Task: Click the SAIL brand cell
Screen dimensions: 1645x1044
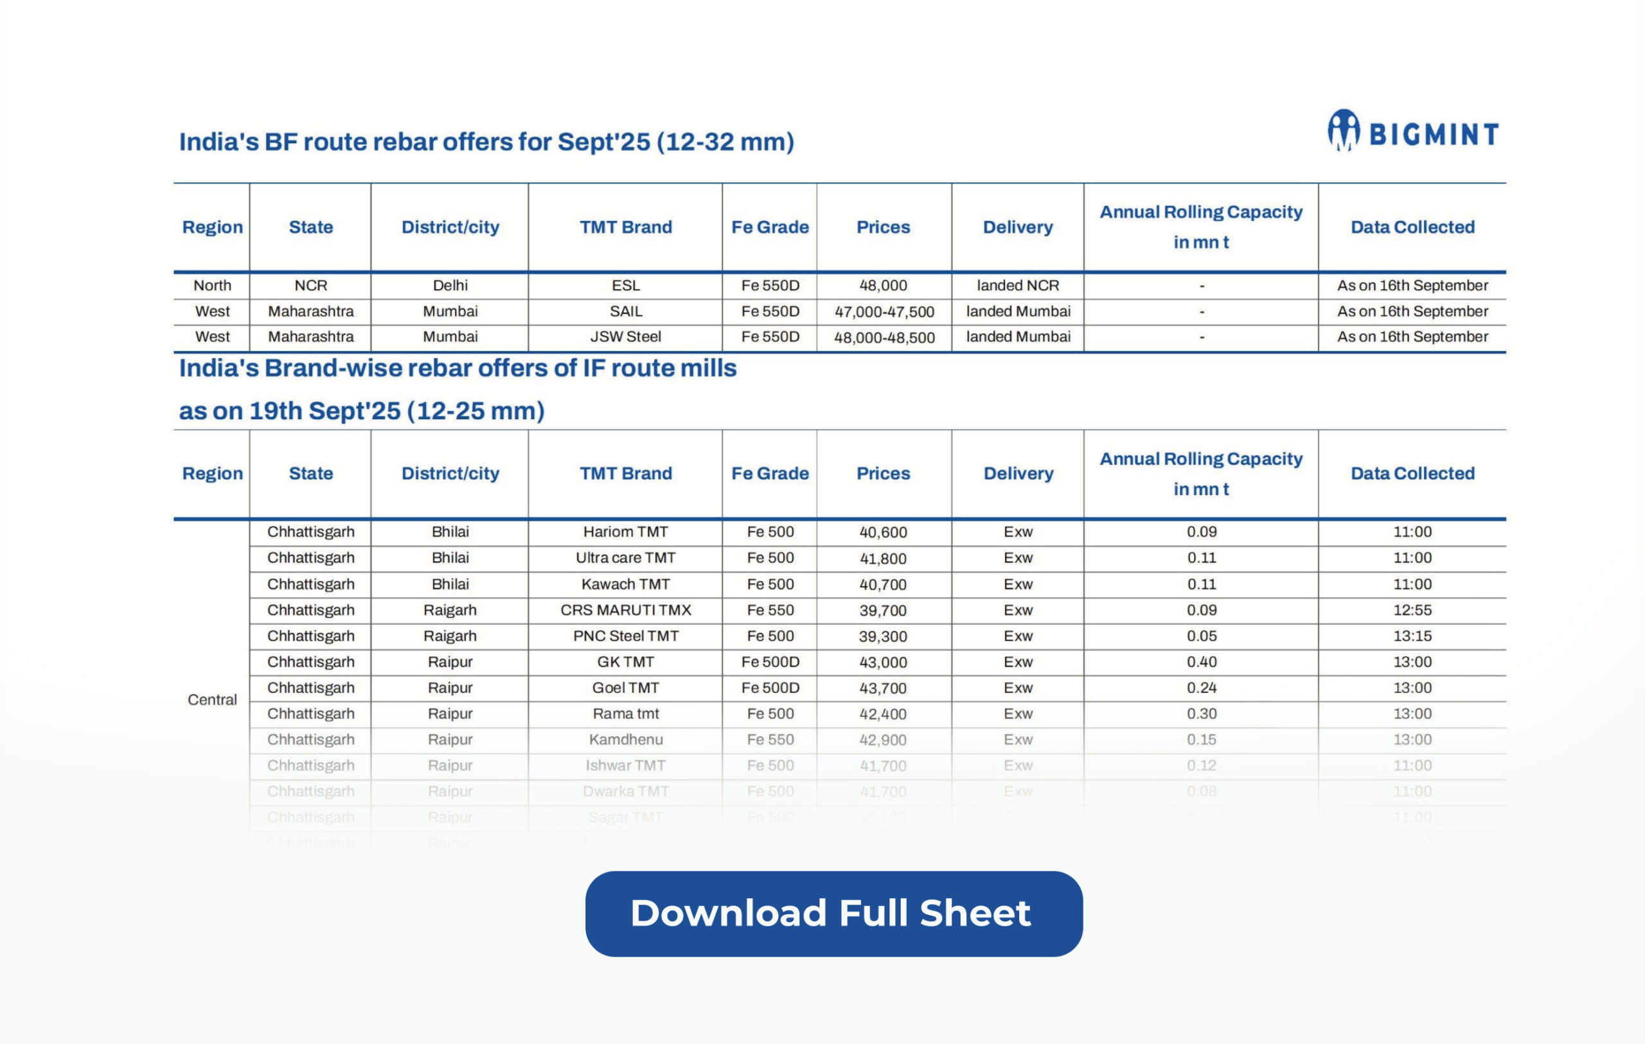Action: click(x=625, y=311)
